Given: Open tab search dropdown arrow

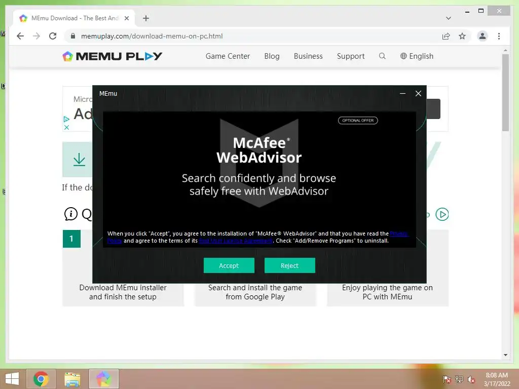Looking at the screenshot, I should click(449, 18).
